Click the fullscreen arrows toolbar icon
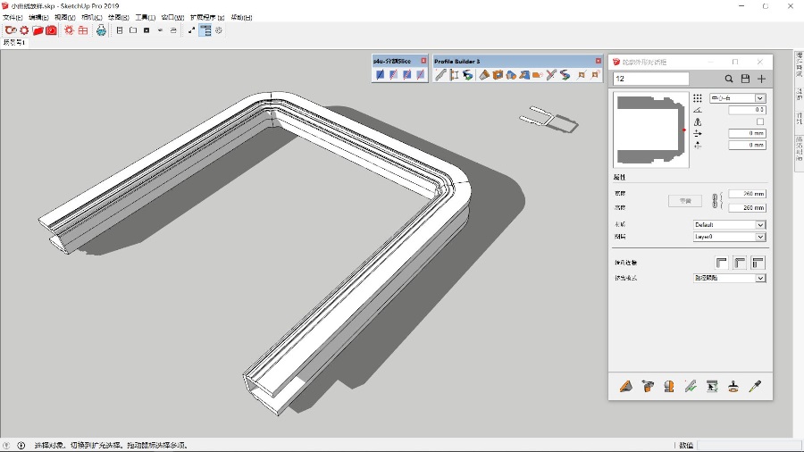This screenshot has height=452, width=804. pos(191,30)
